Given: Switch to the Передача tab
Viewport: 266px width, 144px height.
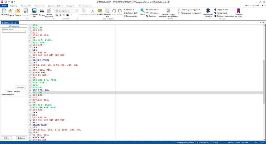Looking at the screenshot, I should (70, 6).
